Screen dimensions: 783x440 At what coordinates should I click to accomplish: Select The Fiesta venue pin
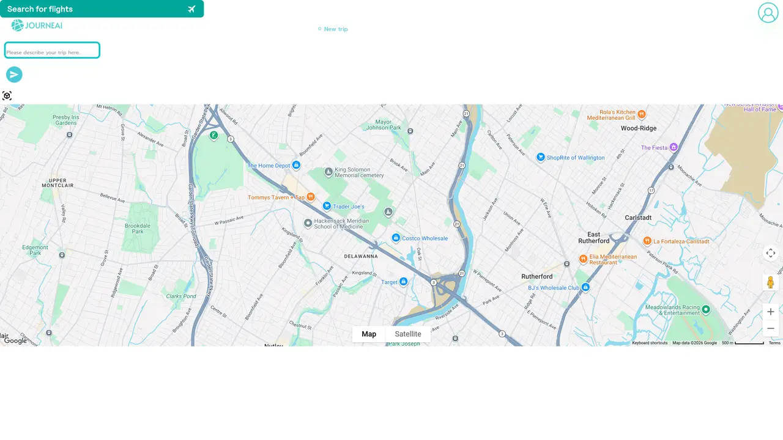coord(674,147)
